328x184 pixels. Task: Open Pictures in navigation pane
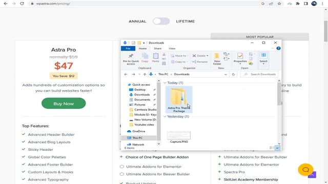coord(140,105)
